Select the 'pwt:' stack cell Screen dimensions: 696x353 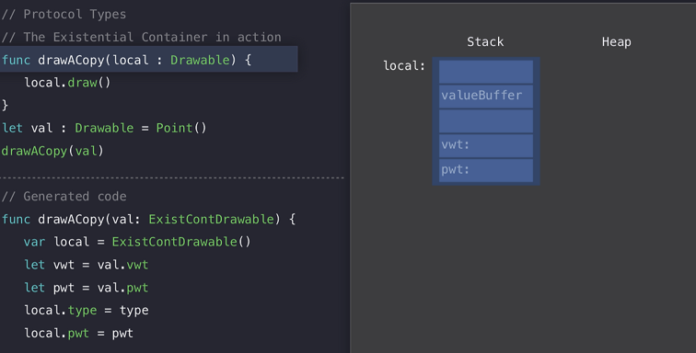[486, 170]
